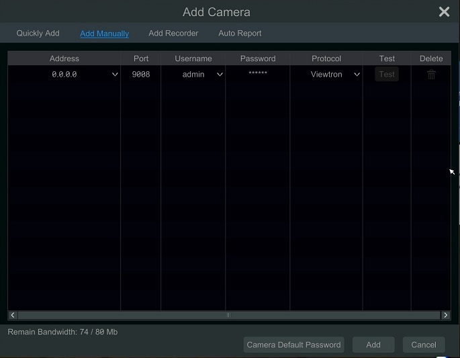Click the Test column header
Screen dimensions: 460x358
[x=387, y=58]
